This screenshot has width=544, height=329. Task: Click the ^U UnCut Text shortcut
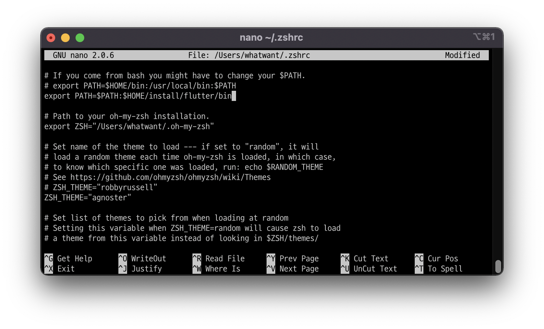click(x=369, y=269)
